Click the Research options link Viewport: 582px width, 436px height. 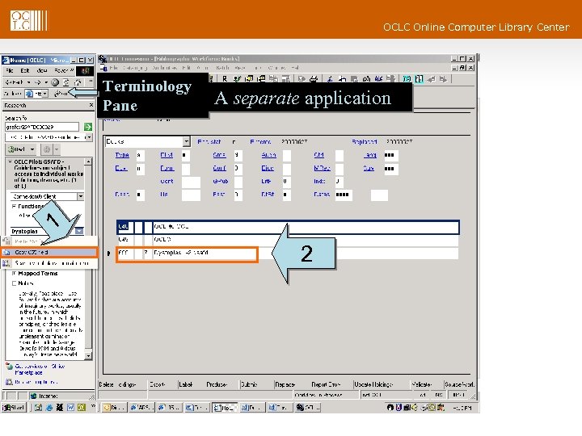coord(36,382)
